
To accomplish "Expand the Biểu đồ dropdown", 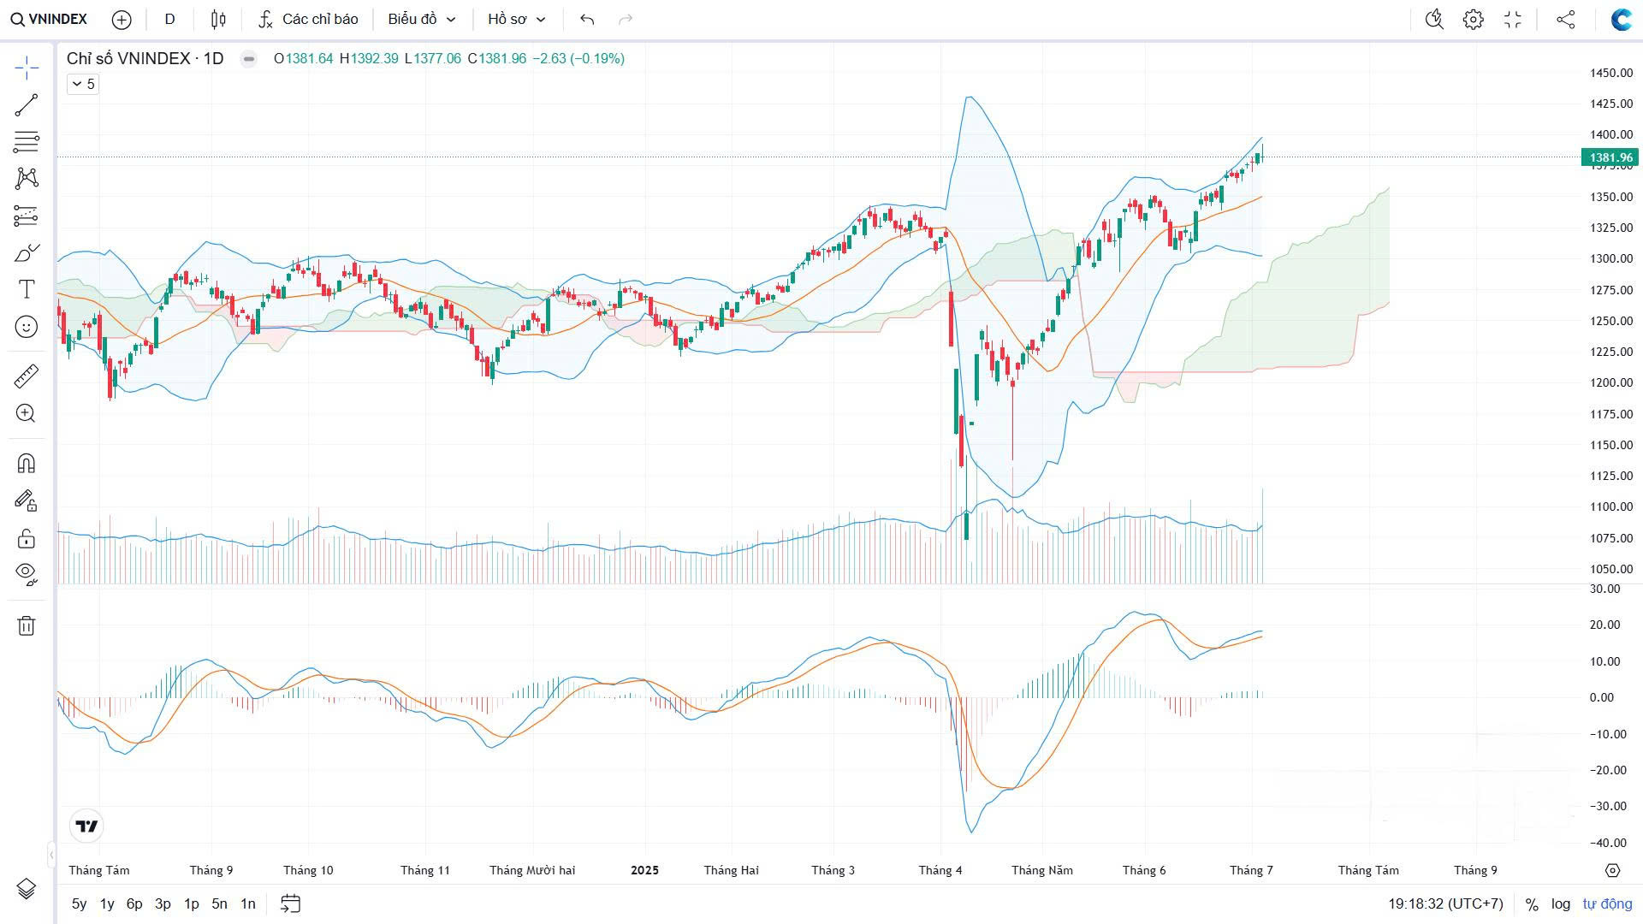I will tap(422, 19).
